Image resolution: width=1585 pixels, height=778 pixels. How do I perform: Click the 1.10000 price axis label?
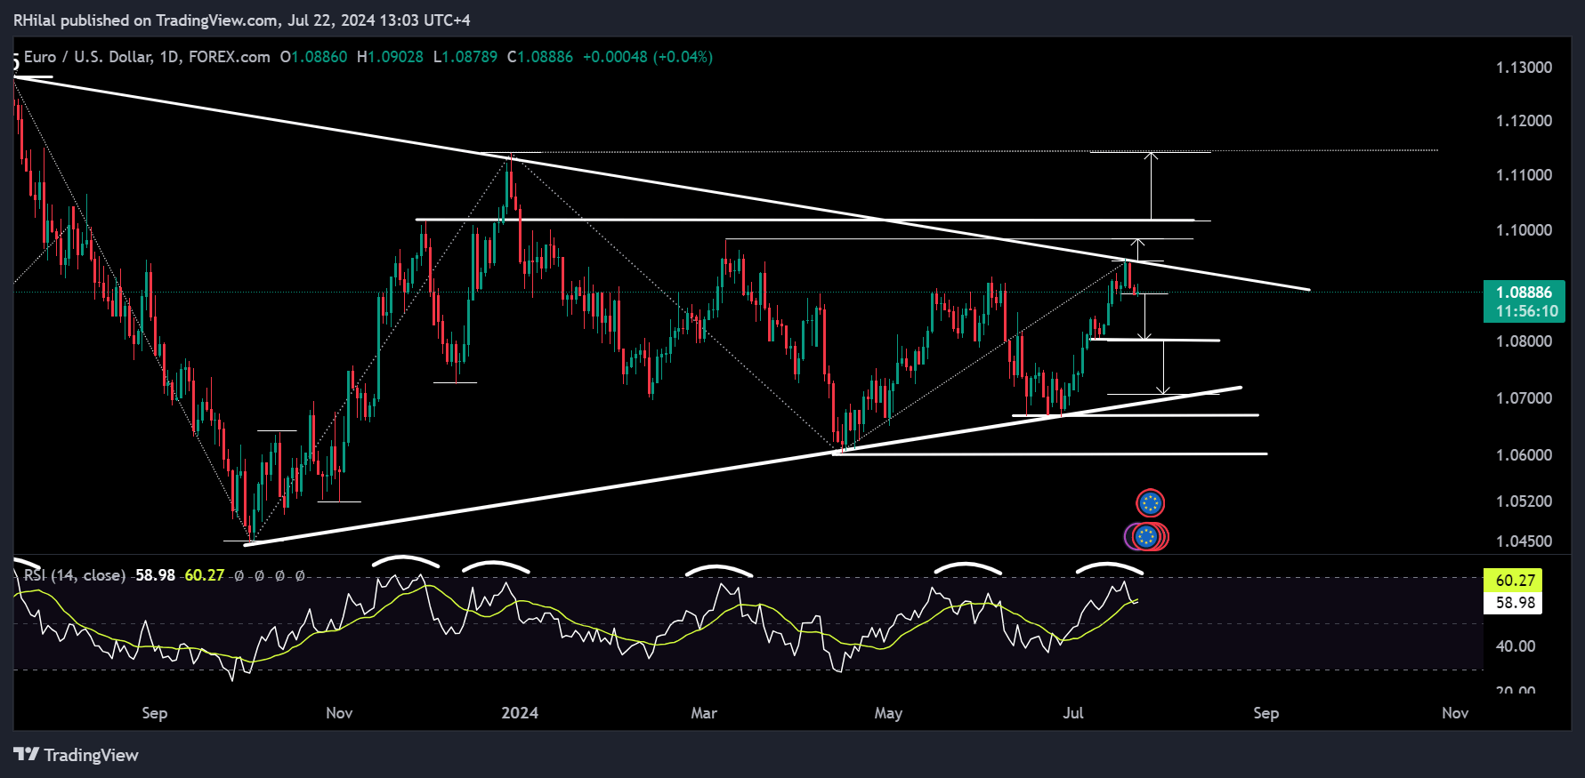(1524, 230)
